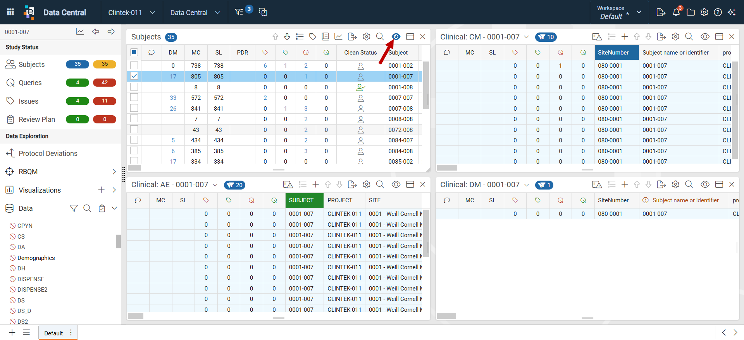This screenshot has height=340, width=744.
Task: Click the clipboard icon in Data row
Action: click(102, 208)
